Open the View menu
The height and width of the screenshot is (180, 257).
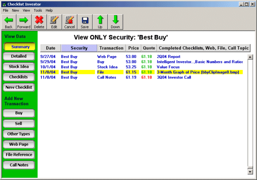[26, 10]
